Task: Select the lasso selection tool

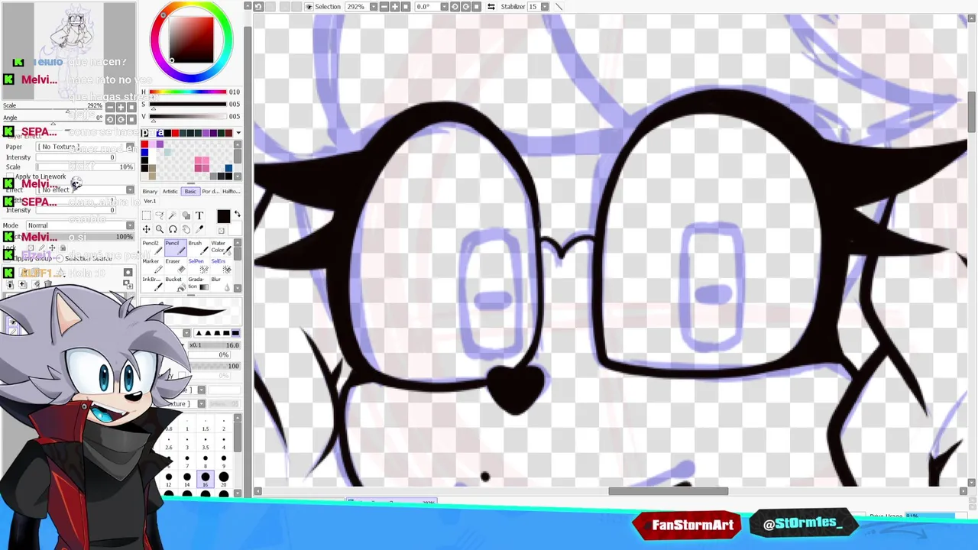Action: coord(159,215)
